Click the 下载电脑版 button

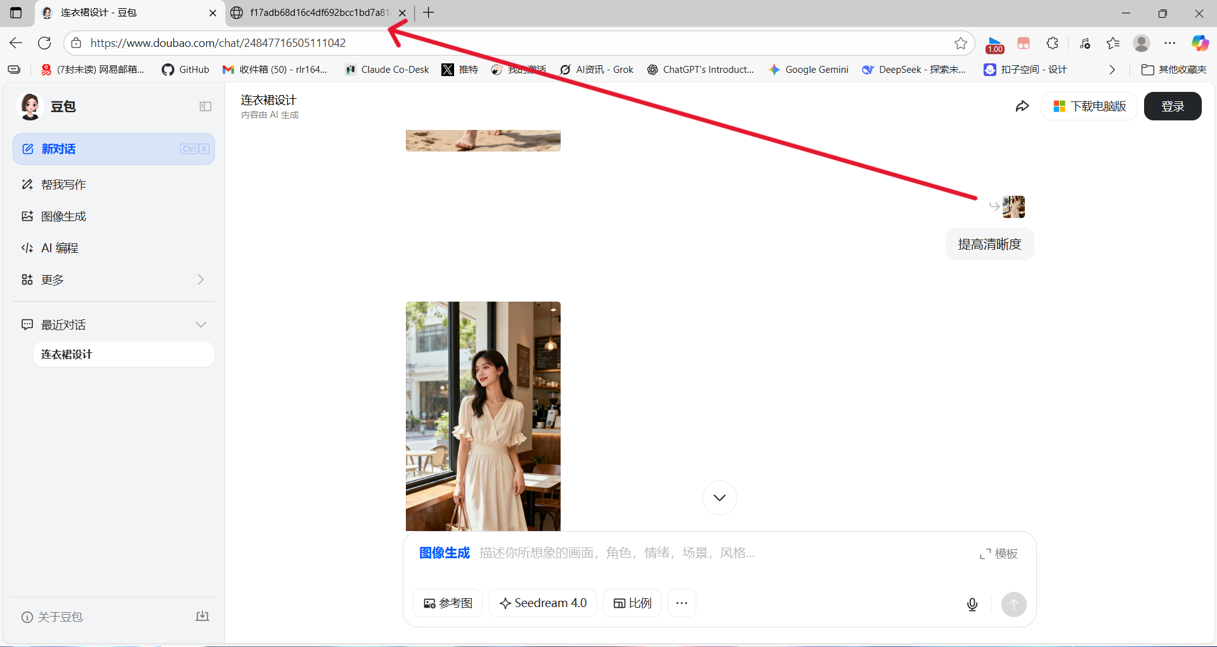click(1090, 106)
